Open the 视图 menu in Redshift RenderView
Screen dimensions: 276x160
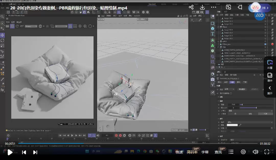click(13, 22)
